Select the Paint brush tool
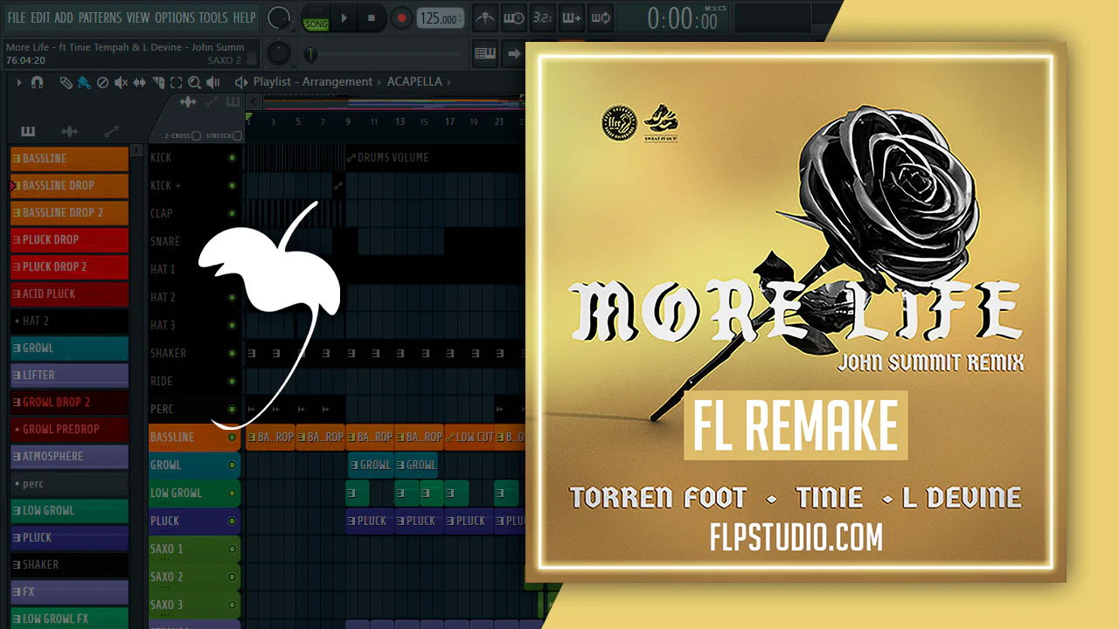The image size is (1119, 629). pos(84,82)
